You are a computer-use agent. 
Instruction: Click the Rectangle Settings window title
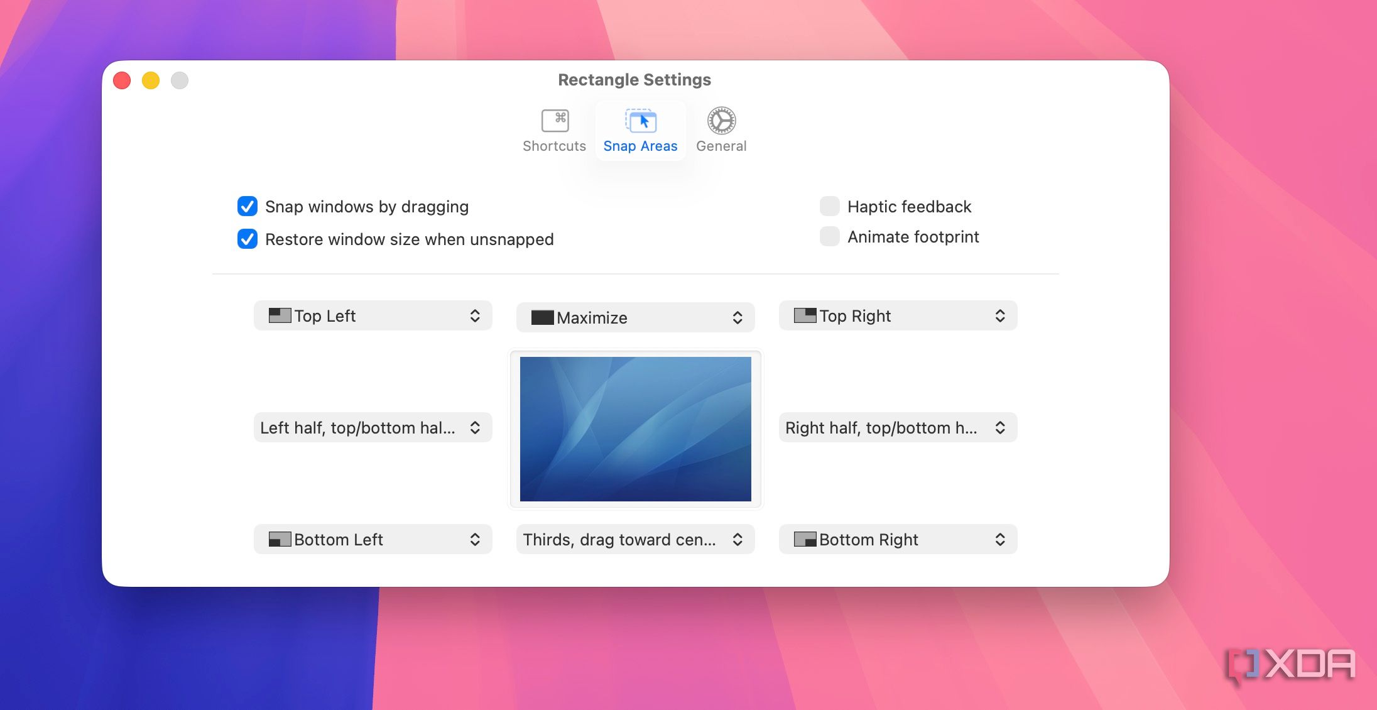tap(634, 80)
